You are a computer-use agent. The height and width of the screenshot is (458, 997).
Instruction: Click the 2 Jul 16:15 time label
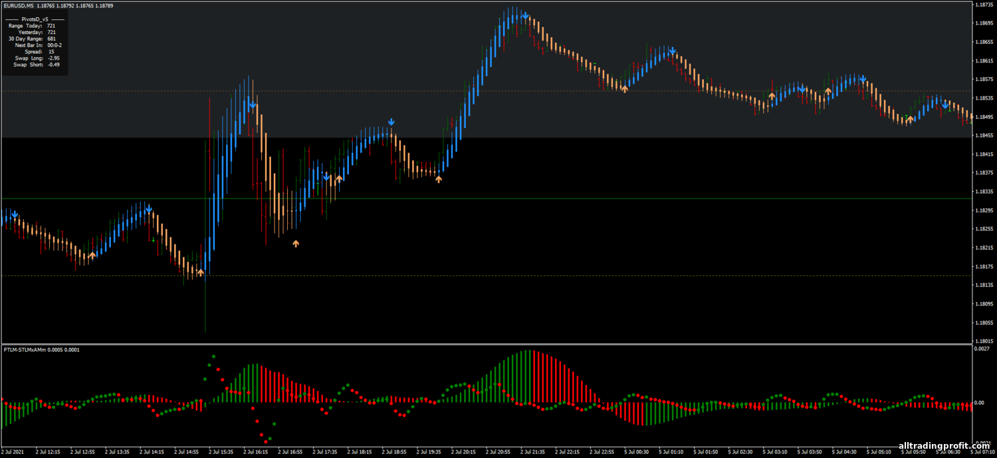[x=255, y=452]
